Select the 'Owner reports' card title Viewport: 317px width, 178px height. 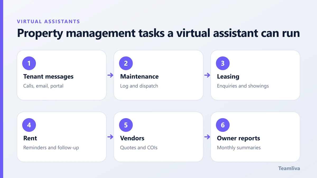click(x=239, y=138)
